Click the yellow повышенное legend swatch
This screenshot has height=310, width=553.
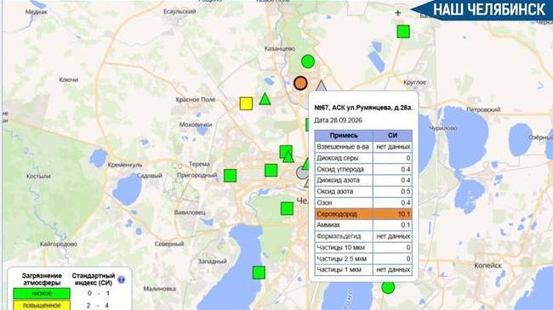coord(42,305)
